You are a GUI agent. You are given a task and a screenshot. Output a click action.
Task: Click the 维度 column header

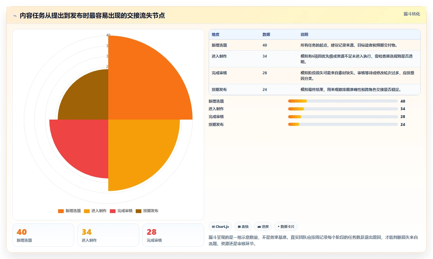(x=216, y=35)
